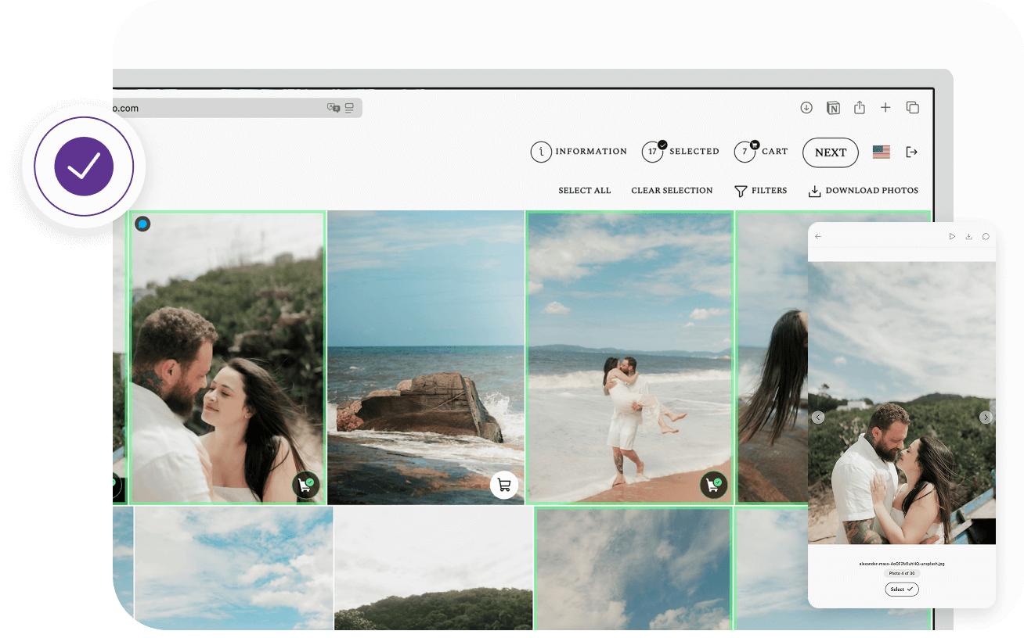Go to next photo in mobile preview
The width and height of the screenshot is (1024, 638).
(986, 418)
